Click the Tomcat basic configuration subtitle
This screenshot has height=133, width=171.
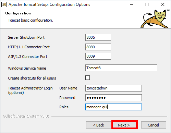coord(30,20)
